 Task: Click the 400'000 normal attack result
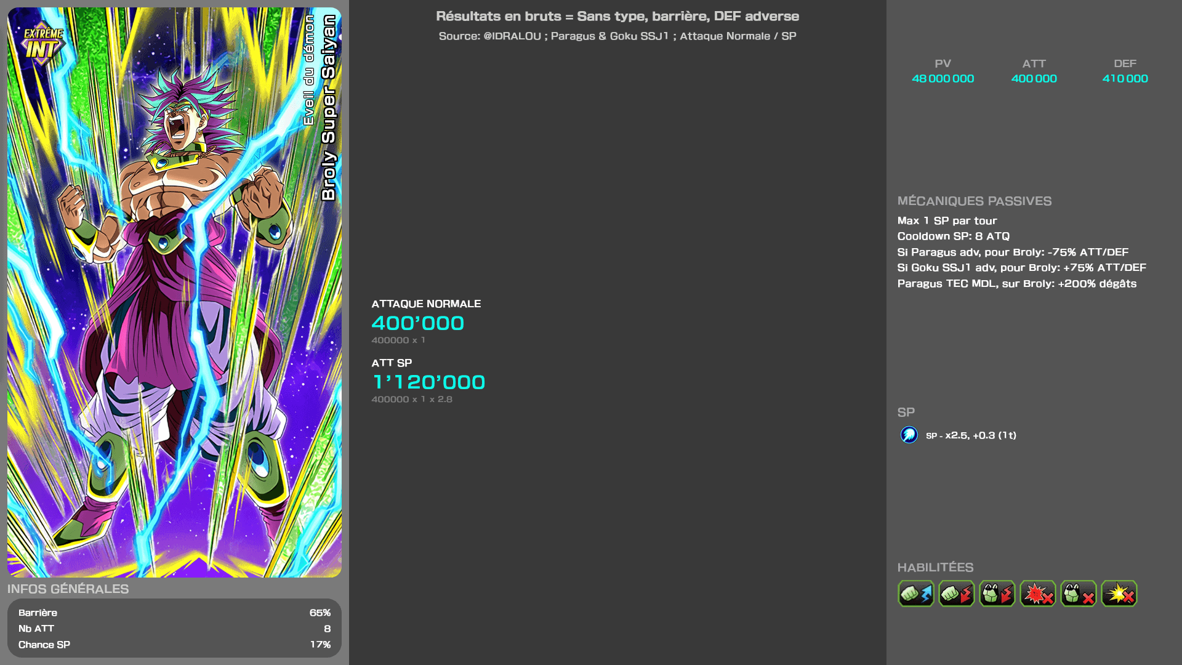coord(417,323)
